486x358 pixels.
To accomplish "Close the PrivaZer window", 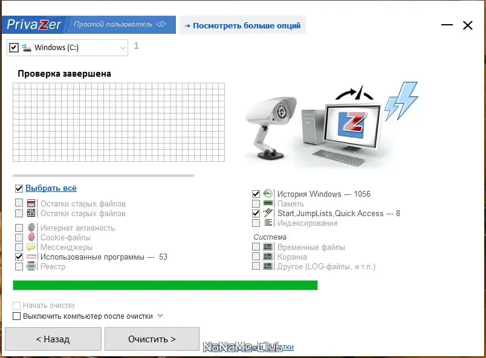I will (x=468, y=25).
